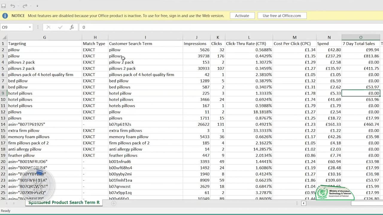The width and height of the screenshot is (383, 215).
Task: Click search term cell 'hotels pillows'
Action: [145, 106]
